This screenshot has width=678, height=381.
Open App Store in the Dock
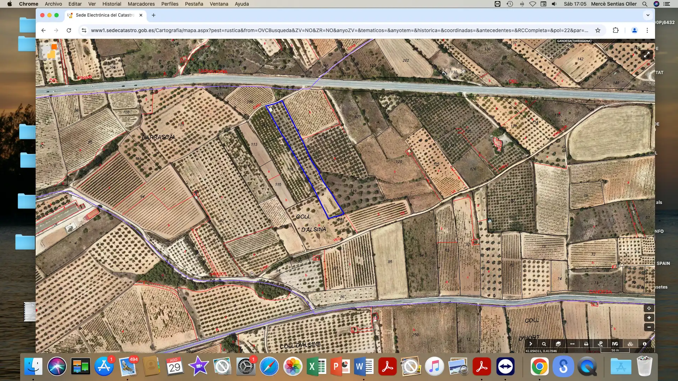tap(104, 366)
